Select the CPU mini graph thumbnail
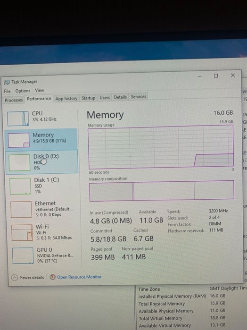Screen dimensions: 247x330 18,118
